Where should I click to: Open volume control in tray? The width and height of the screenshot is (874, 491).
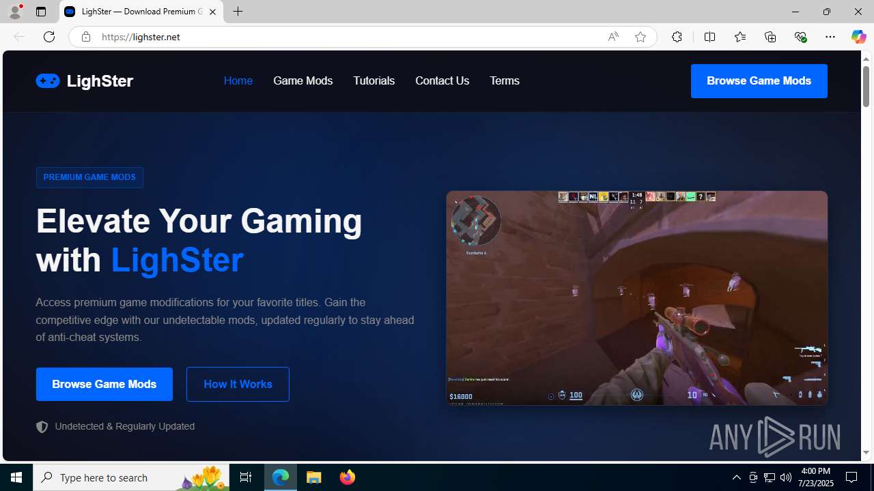click(x=786, y=477)
